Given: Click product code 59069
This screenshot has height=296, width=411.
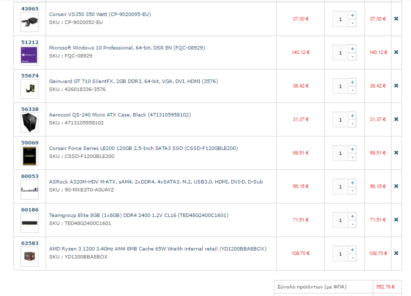Looking at the screenshot, I should pyautogui.click(x=30, y=143).
